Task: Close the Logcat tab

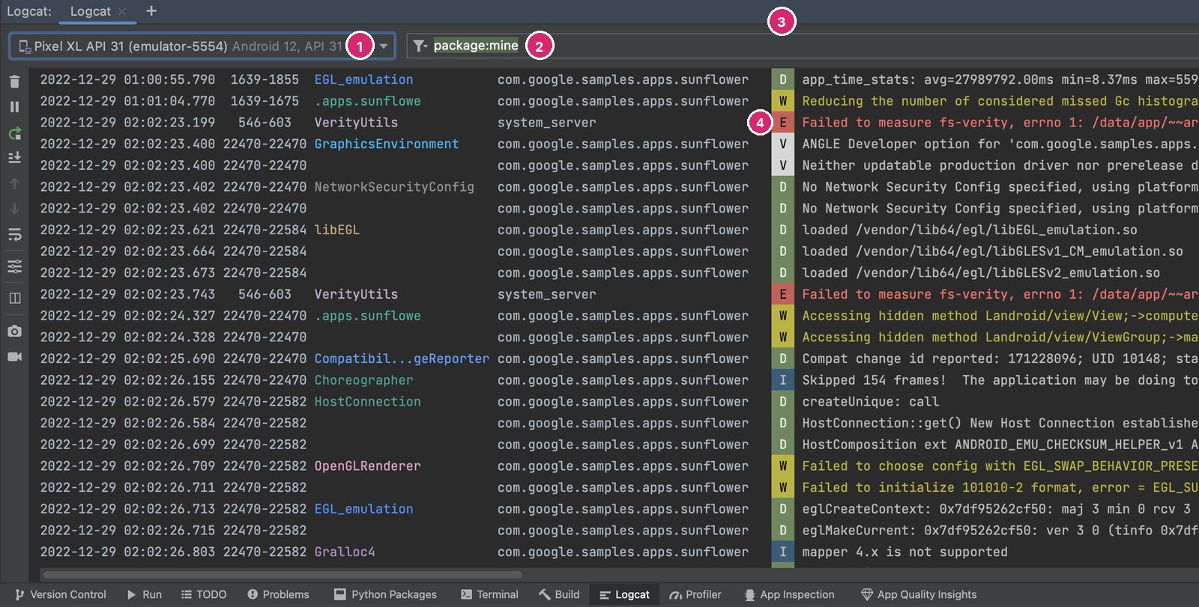Action: click(x=122, y=11)
